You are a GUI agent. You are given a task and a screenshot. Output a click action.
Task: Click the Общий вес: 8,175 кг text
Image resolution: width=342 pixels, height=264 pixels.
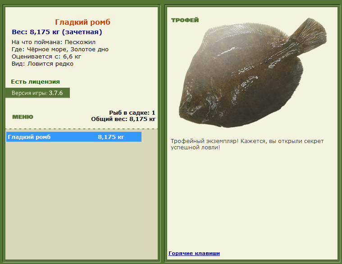coord(123,119)
